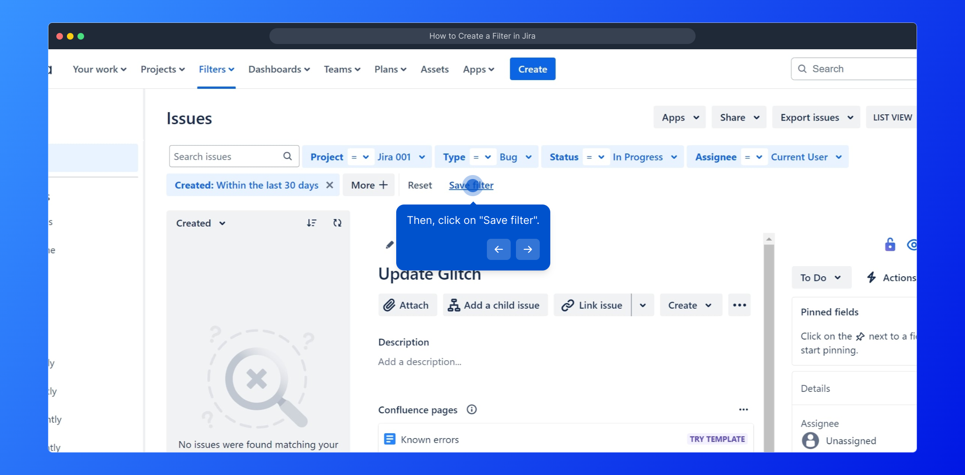Click the issue detail vertical scrollbar

tap(769, 343)
